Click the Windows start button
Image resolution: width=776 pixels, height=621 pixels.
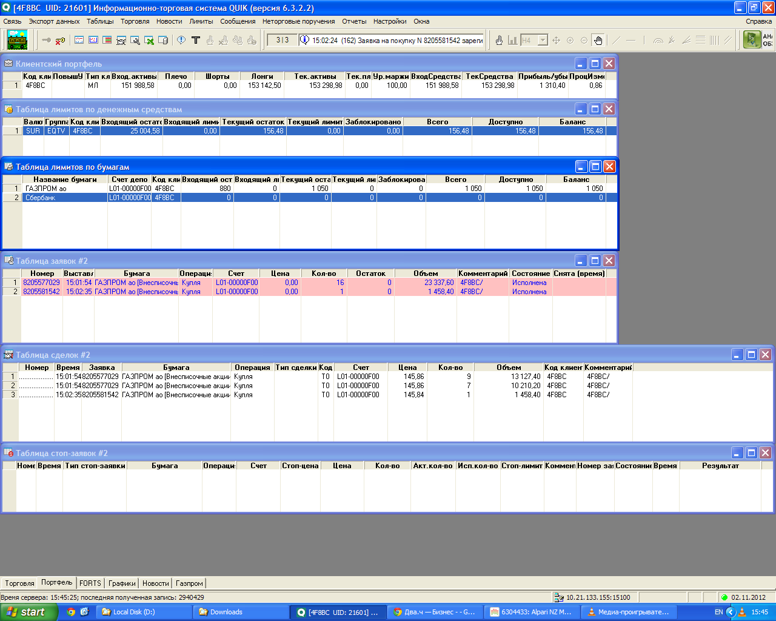coord(28,613)
